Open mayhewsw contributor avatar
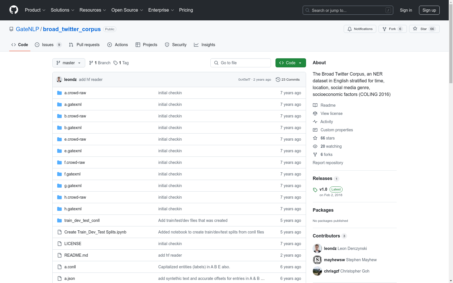This screenshot has height=283, width=453. pyautogui.click(x=317, y=260)
